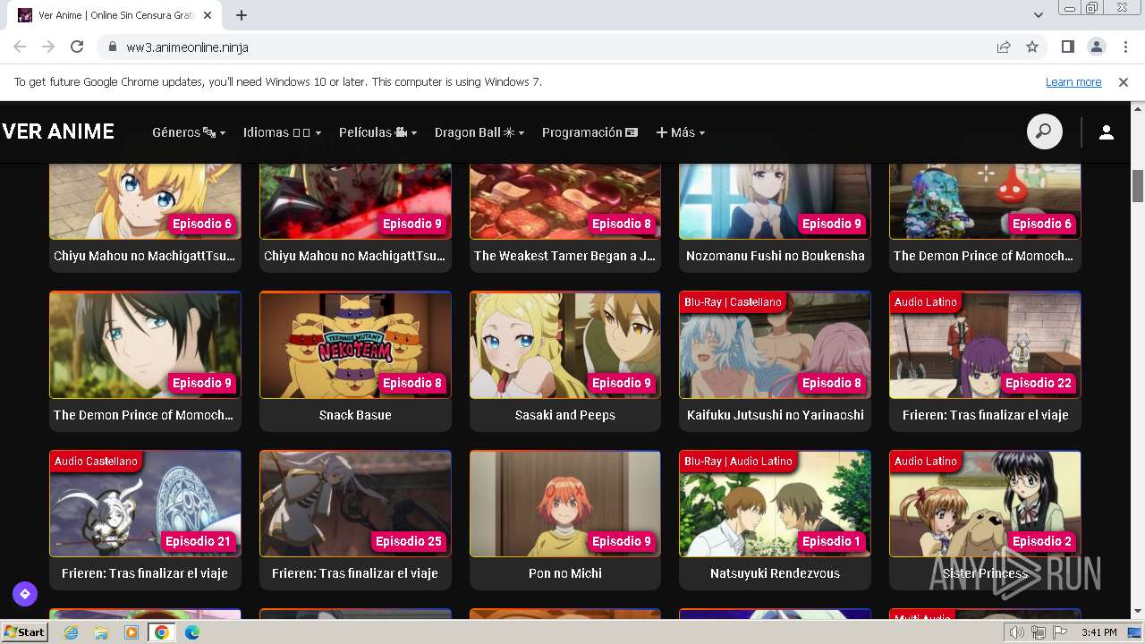Click the page vertical scrollbar thumb
1145x644 pixels.
point(1138,186)
